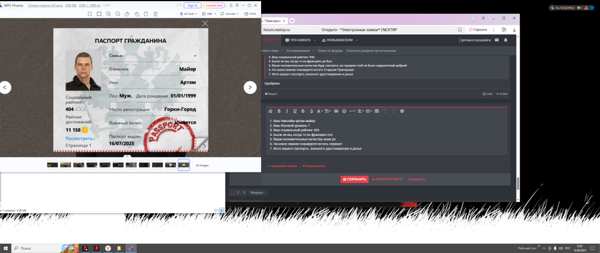The width and height of the screenshot is (600, 253).
Task: Toggle italic in the forum editor
Action: [287, 111]
